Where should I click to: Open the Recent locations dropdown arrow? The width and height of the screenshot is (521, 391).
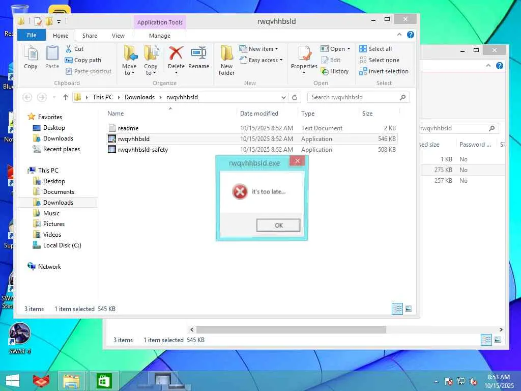(x=54, y=97)
